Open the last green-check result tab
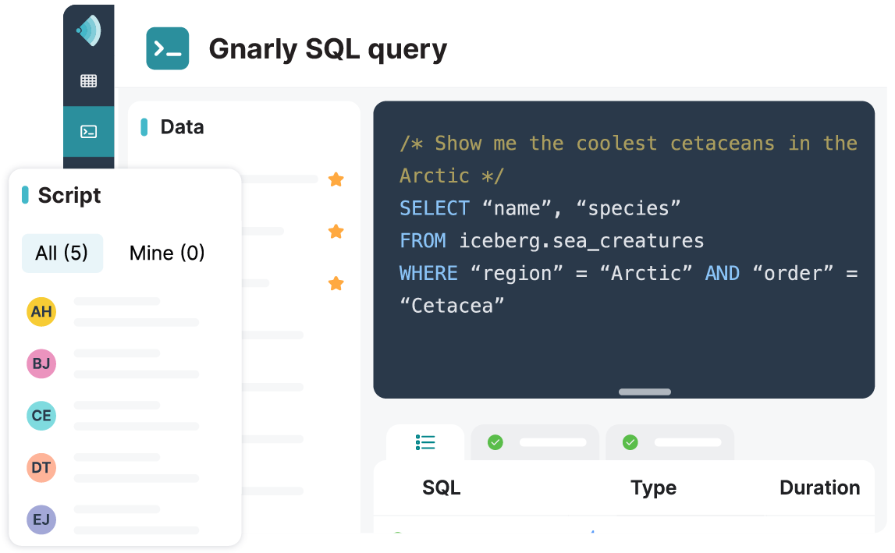The height and width of the screenshot is (553, 895). tap(670, 443)
